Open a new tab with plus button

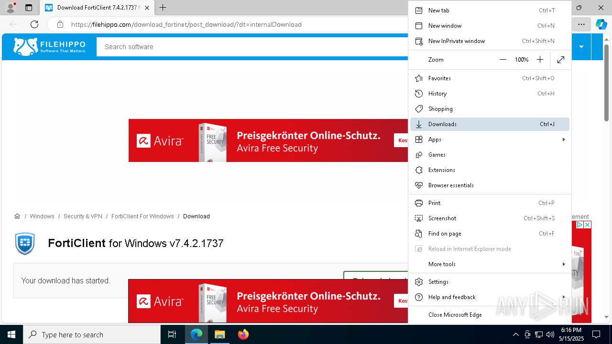coord(163,8)
